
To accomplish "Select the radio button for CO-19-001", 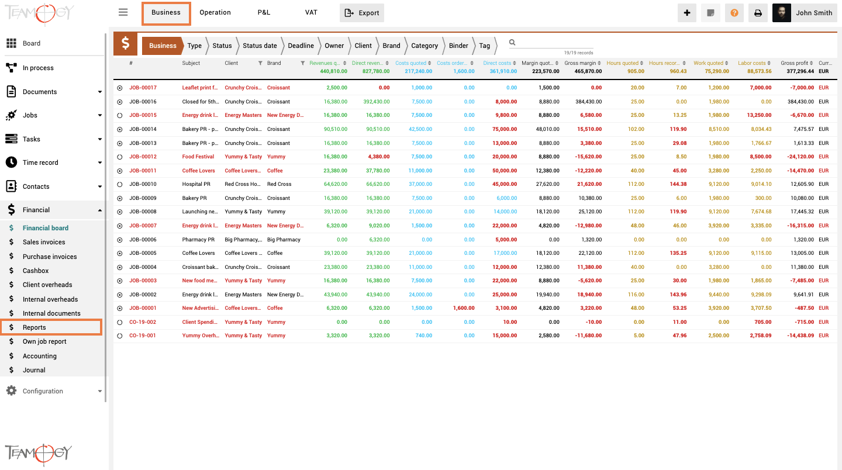I will pos(120,336).
